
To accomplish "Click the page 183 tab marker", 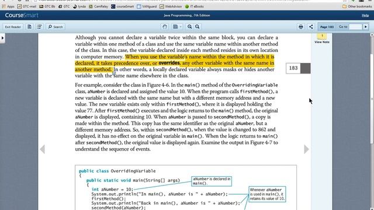I will coord(298,68).
